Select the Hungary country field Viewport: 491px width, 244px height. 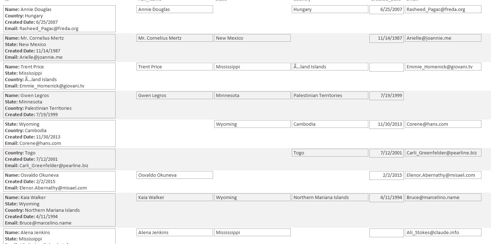click(330, 10)
